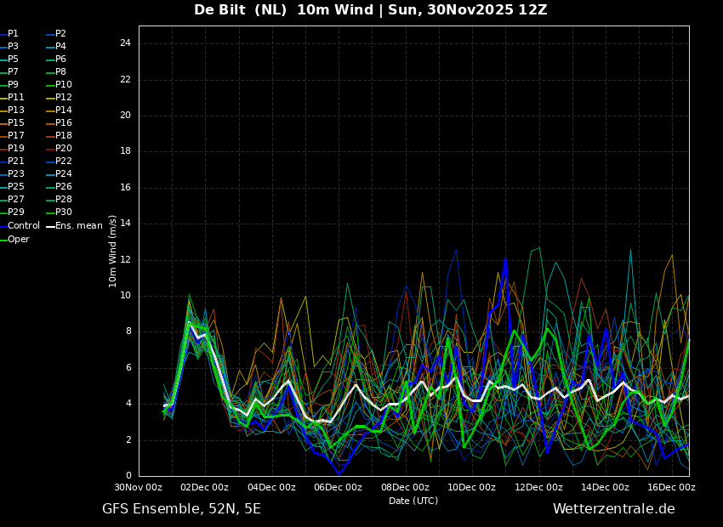This screenshot has height=527, width=723.
Task: Select the P30 legend label
Action: pos(64,212)
